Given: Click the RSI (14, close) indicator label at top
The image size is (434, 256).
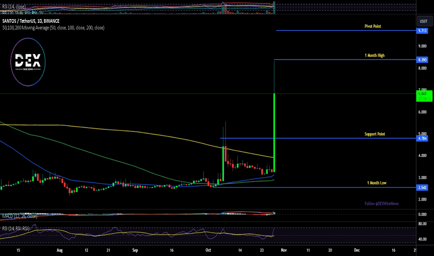Looking at the screenshot, I should (14, 7).
